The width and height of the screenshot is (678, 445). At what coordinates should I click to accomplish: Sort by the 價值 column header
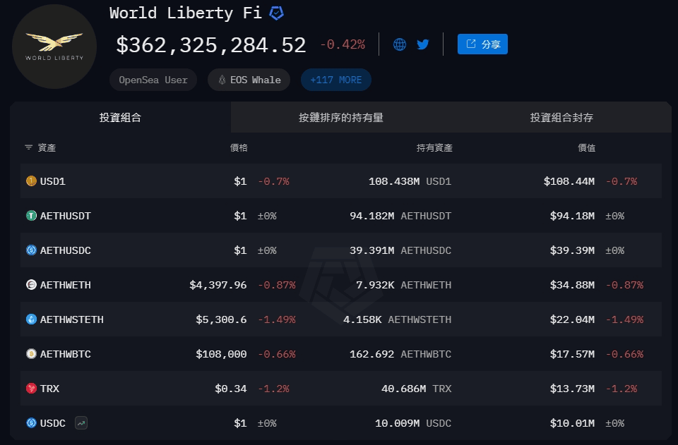point(586,148)
